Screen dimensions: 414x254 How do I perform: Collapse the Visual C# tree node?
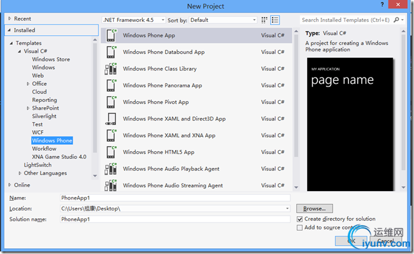tap(19, 51)
